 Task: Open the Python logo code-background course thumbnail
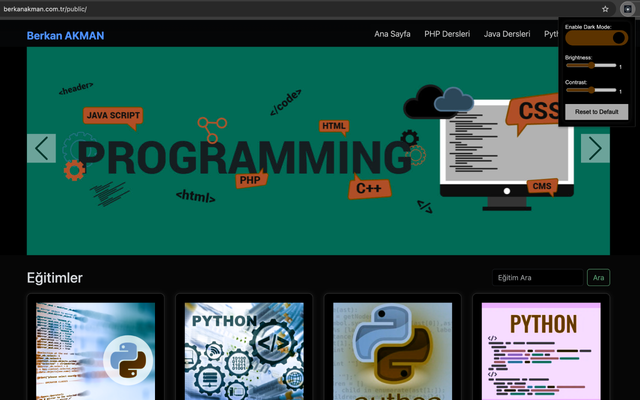coord(95,351)
